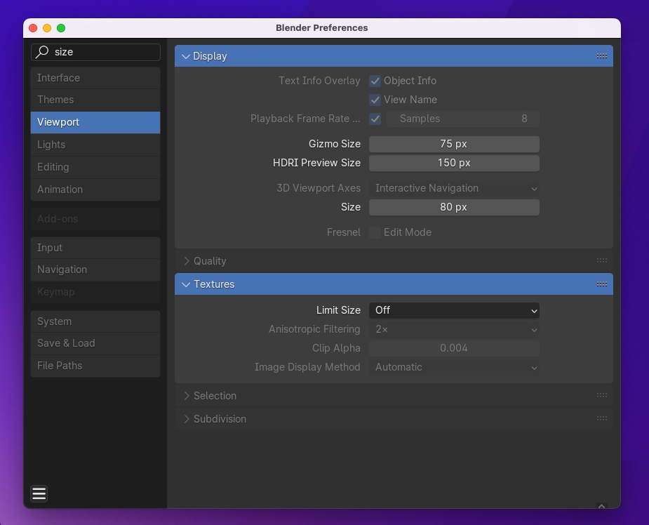Click the Clip Alpha 0.004 field
This screenshot has width=649, height=525.
point(454,348)
